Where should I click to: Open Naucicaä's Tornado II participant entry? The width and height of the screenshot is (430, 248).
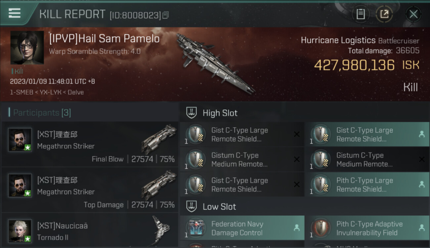click(90, 230)
